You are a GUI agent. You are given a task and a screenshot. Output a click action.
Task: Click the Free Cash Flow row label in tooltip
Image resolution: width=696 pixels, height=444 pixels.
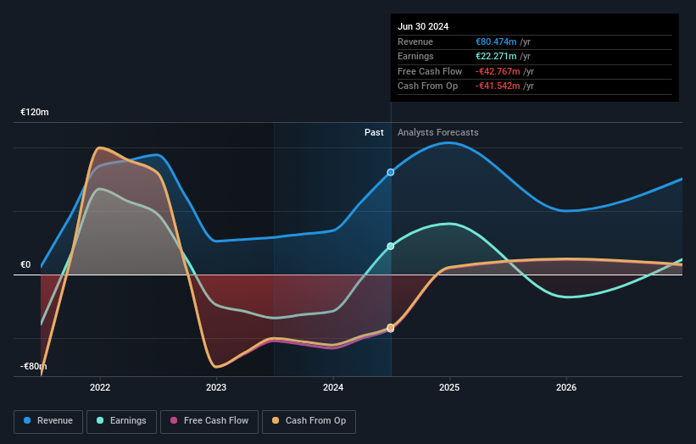coord(430,71)
